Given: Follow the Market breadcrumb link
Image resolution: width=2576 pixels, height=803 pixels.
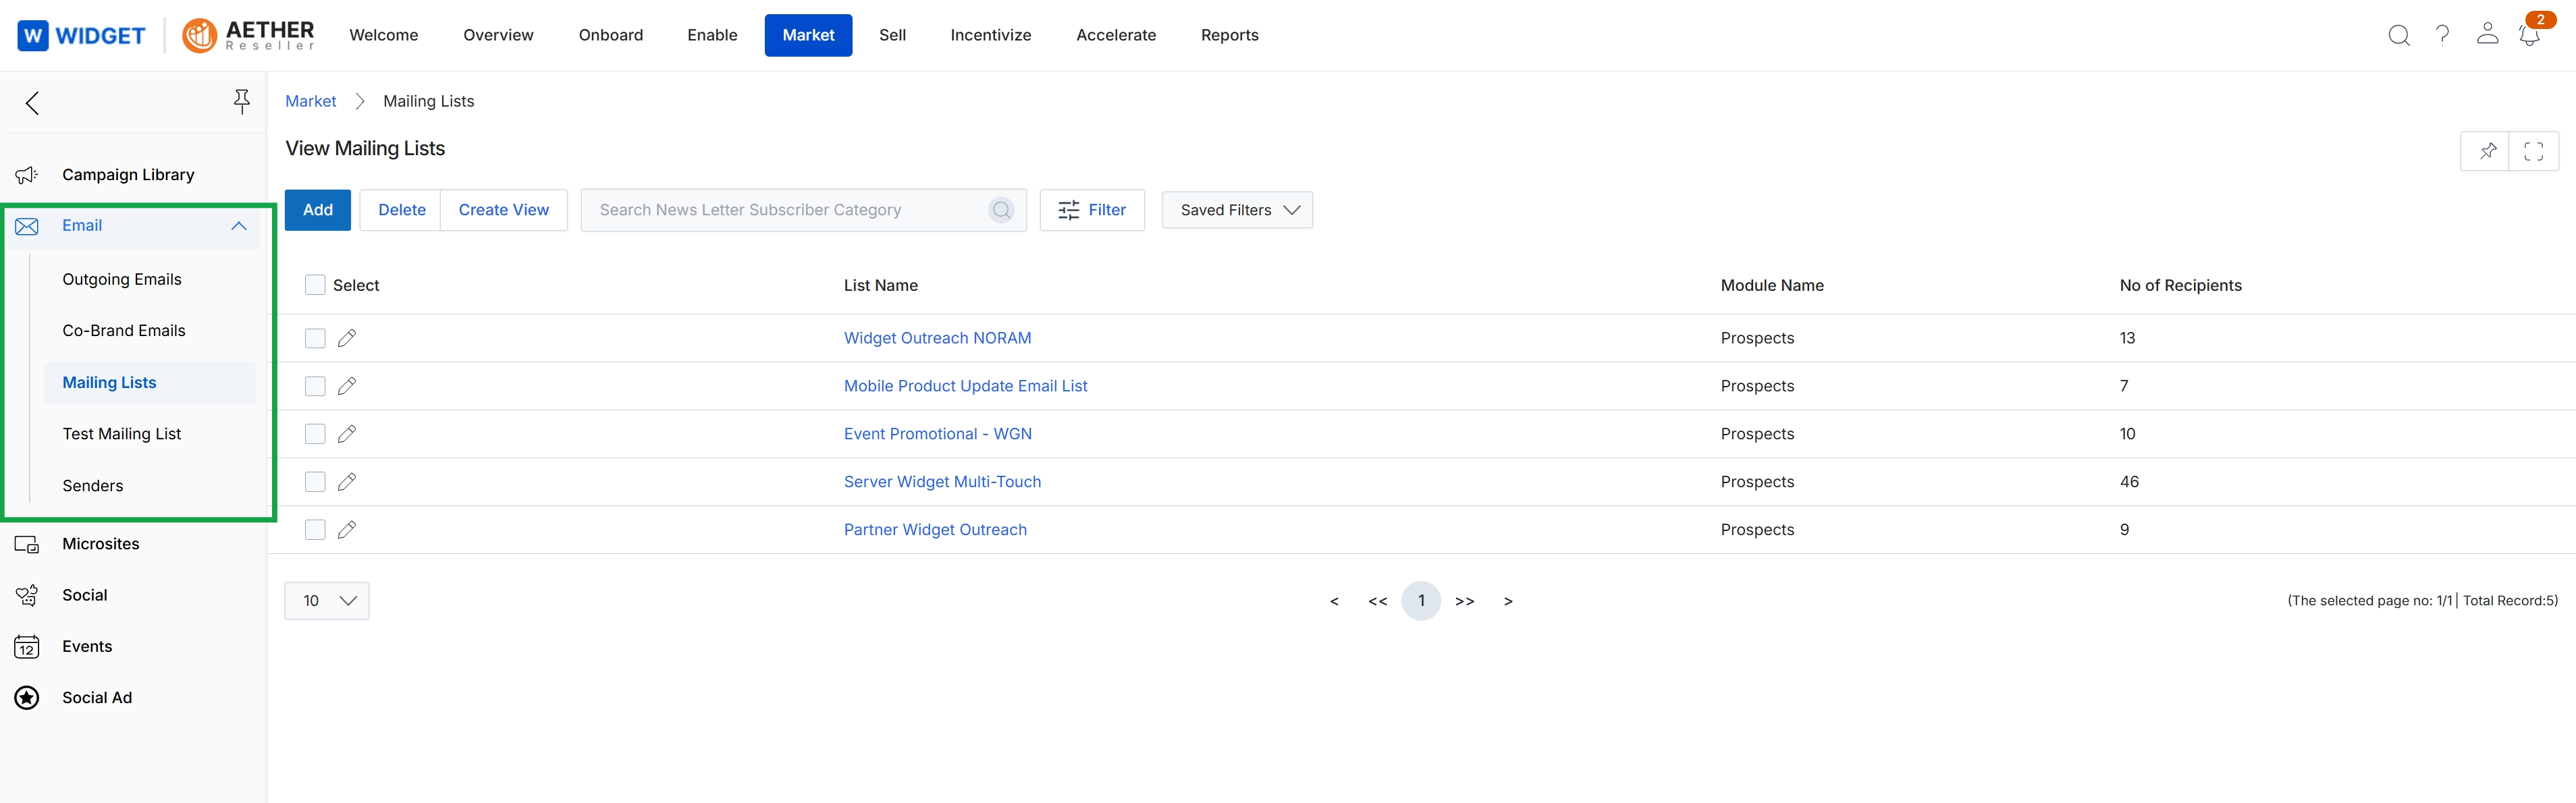Looking at the screenshot, I should pyautogui.click(x=311, y=102).
